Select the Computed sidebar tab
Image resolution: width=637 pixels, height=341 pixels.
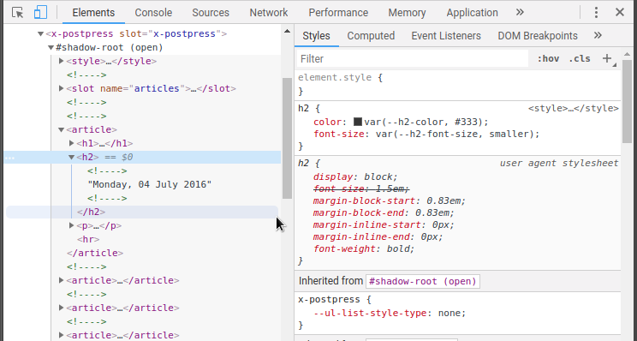coord(371,36)
